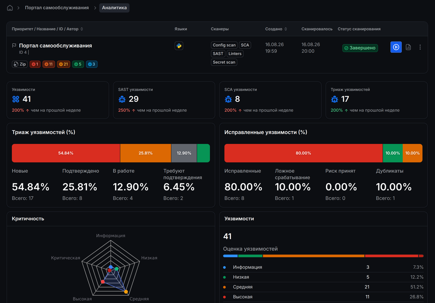
Task: Click the gray 12.90% triage bar segment
Action: (184, 153)
